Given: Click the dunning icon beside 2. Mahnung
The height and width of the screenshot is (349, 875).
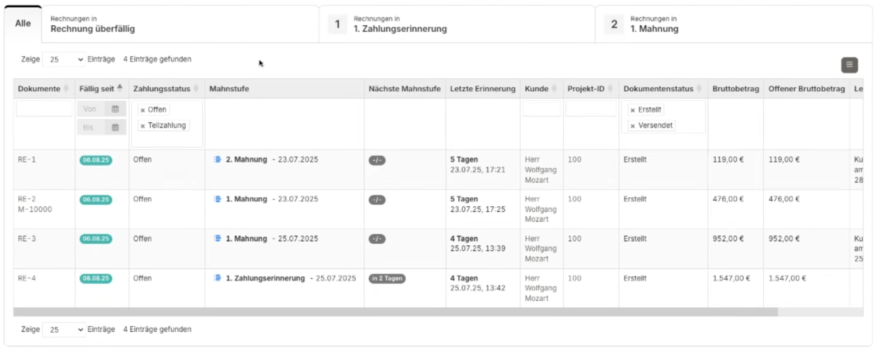Looking at the screenshot, I should [x=217, y=159].
